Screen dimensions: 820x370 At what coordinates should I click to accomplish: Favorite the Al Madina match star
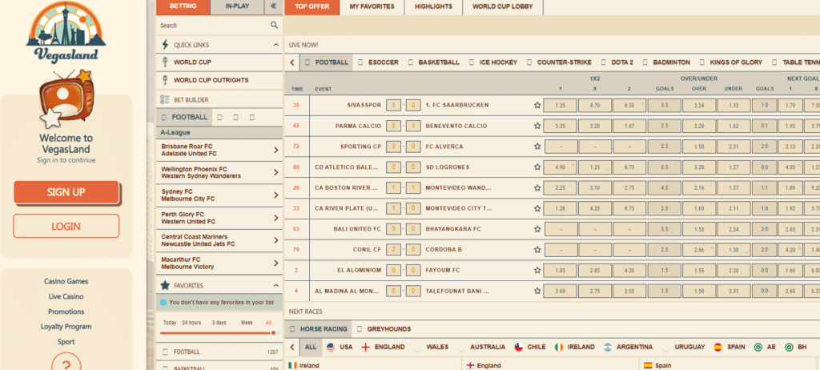click(x=537, y=291)
